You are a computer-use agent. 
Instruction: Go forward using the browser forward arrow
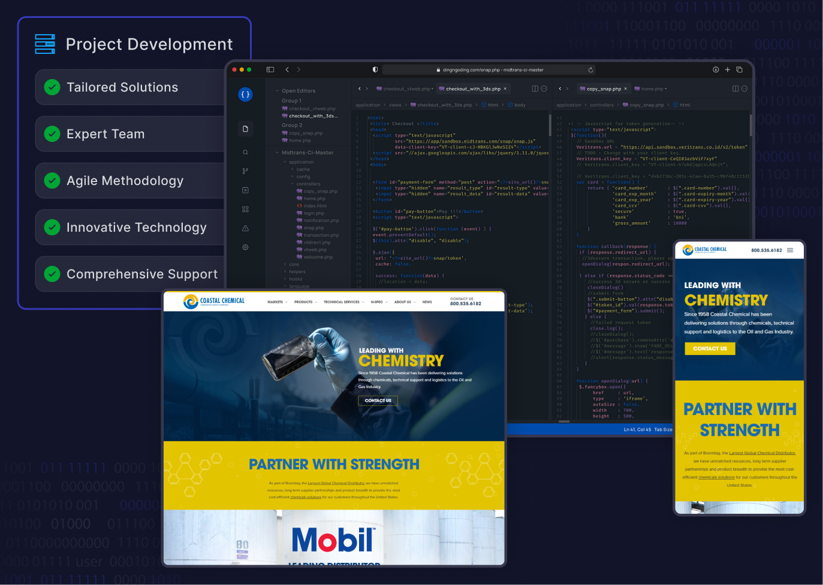(x=299, y=69)
